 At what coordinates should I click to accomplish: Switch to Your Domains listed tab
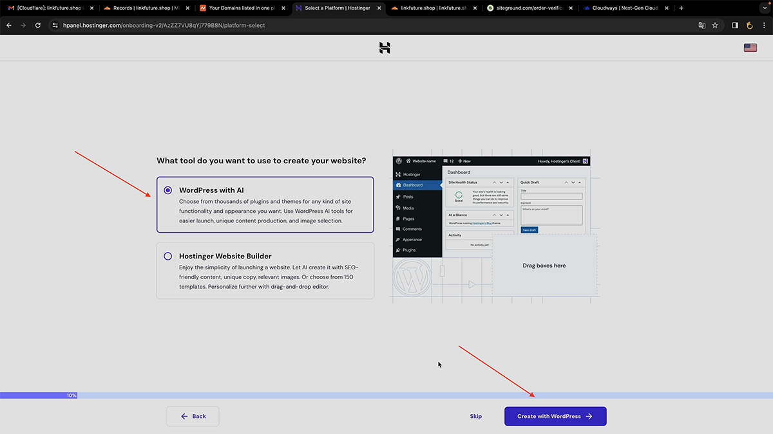pyautogui.click(x=242, y=8)
